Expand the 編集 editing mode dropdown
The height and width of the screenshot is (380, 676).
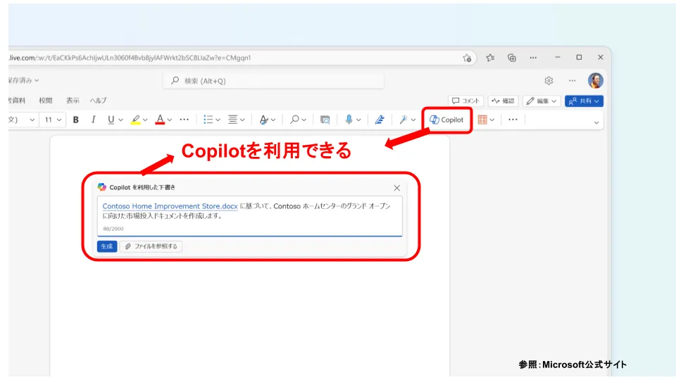(x=542, y=101)
